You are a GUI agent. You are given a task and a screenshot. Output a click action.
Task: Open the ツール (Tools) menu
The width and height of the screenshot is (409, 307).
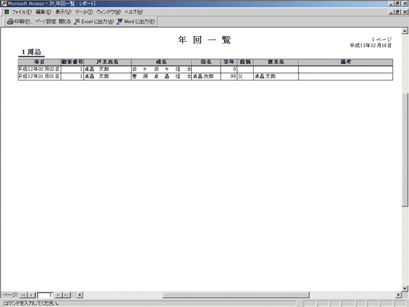coord(84,12)
